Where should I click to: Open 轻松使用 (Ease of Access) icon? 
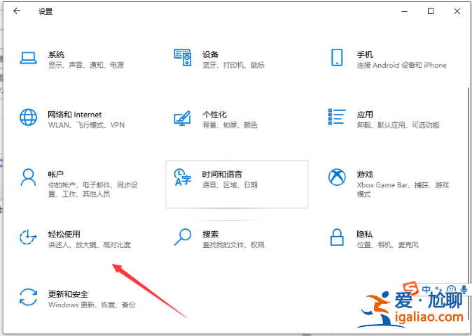click(x=28, y=237)
